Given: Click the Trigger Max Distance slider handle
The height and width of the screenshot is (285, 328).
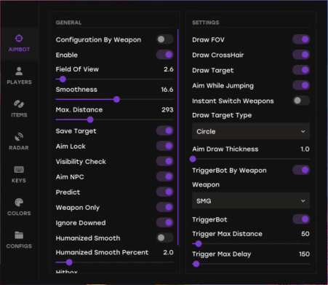Looking at the screenshot, I should pyautogui.click(x=199, y=243).
